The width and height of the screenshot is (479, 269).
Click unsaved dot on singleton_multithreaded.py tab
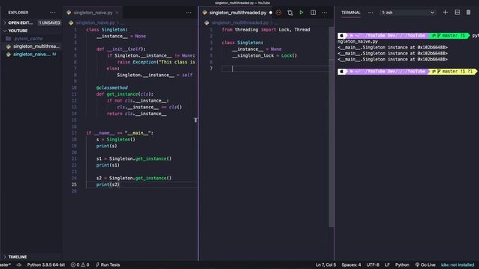click(x=270, y=13)
